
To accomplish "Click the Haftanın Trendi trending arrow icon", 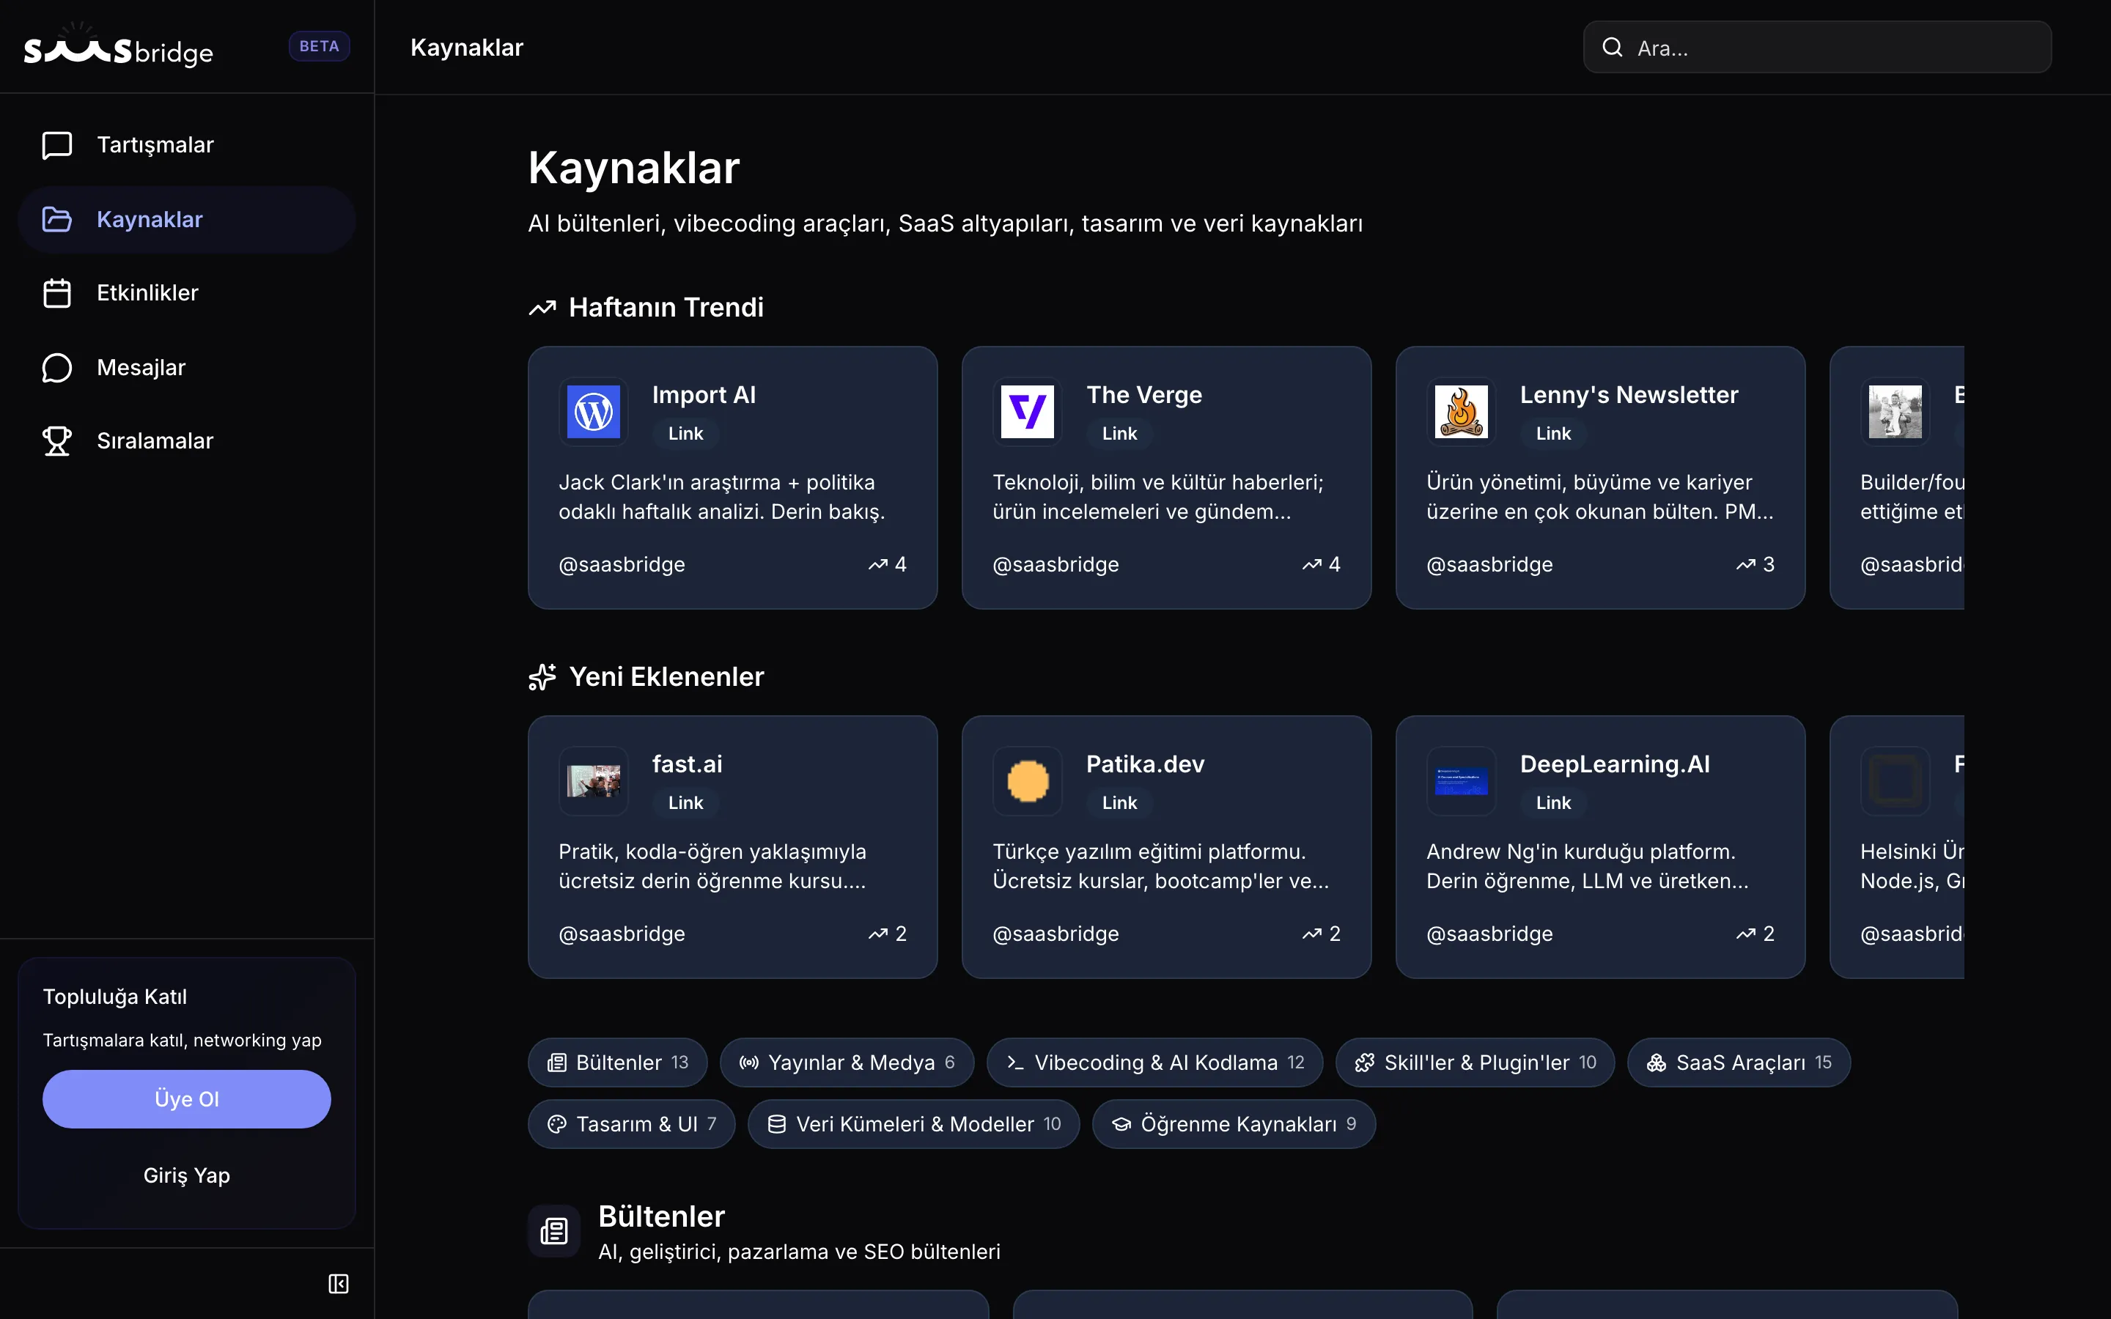I will (x=542, y=308).
